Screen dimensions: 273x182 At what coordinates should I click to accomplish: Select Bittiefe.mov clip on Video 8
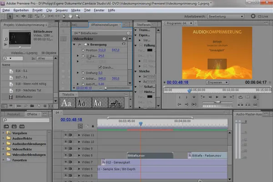pos(150,155)
